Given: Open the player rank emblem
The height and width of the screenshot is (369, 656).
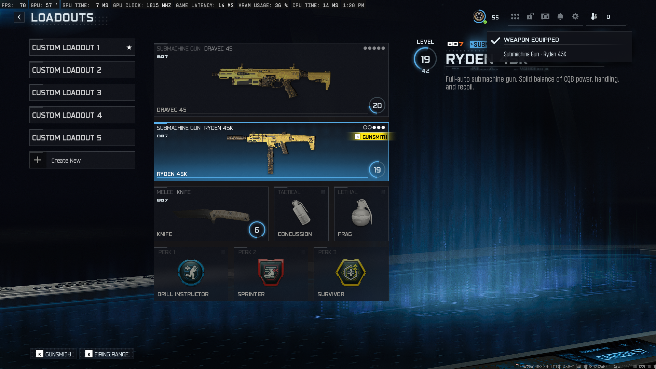Looking at the screenshot, I should pos(479,16).
